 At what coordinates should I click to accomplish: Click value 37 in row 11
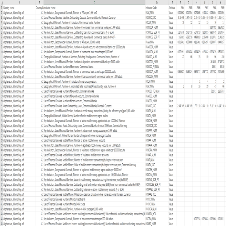[x=180, y=57]
